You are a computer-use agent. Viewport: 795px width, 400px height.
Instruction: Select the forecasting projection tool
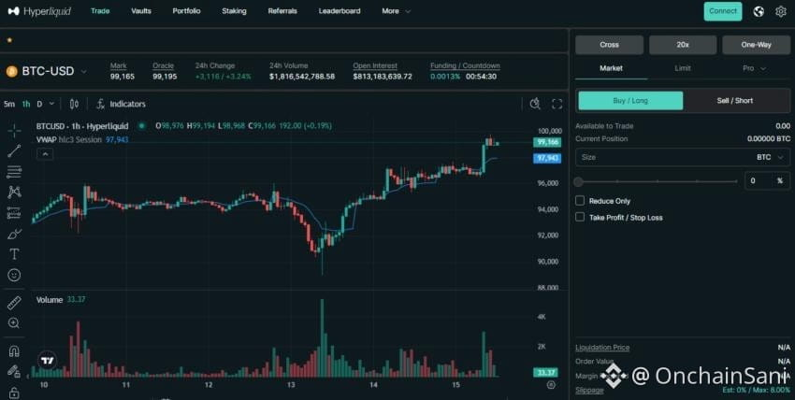(14, 213)
